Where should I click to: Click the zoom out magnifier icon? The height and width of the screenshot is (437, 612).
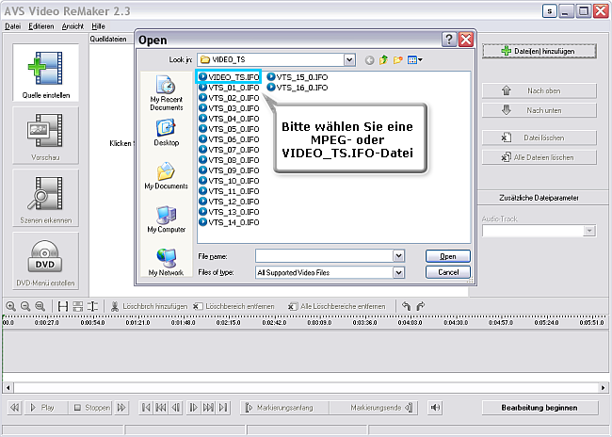tap(25, 307)
